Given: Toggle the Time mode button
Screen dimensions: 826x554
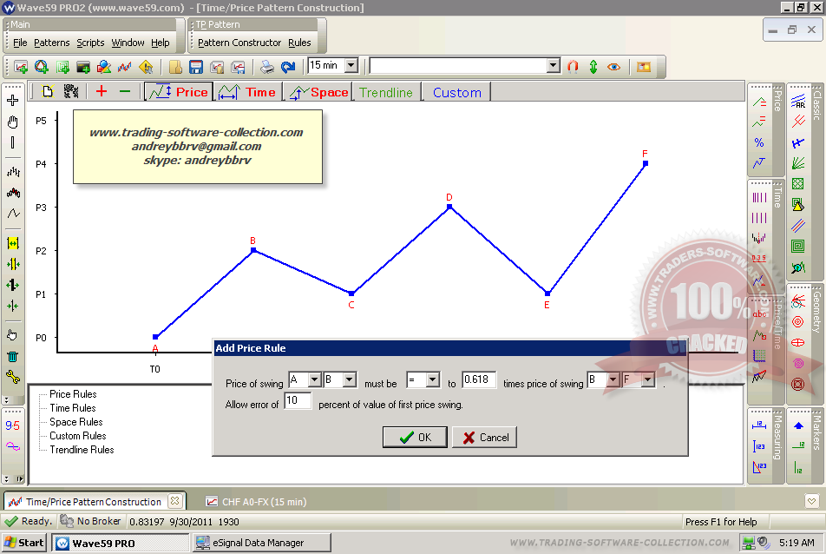Looking at the screenshot, I should click(246, 92).
